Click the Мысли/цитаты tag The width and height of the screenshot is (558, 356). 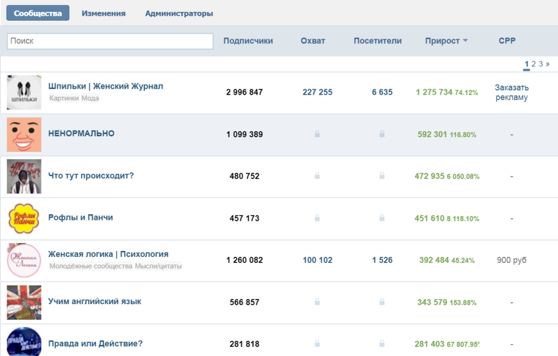[159, 266]
